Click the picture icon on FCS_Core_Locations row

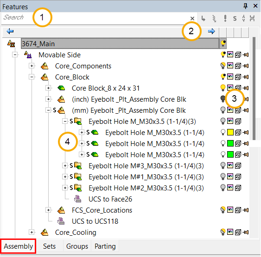tap(230, 209)
